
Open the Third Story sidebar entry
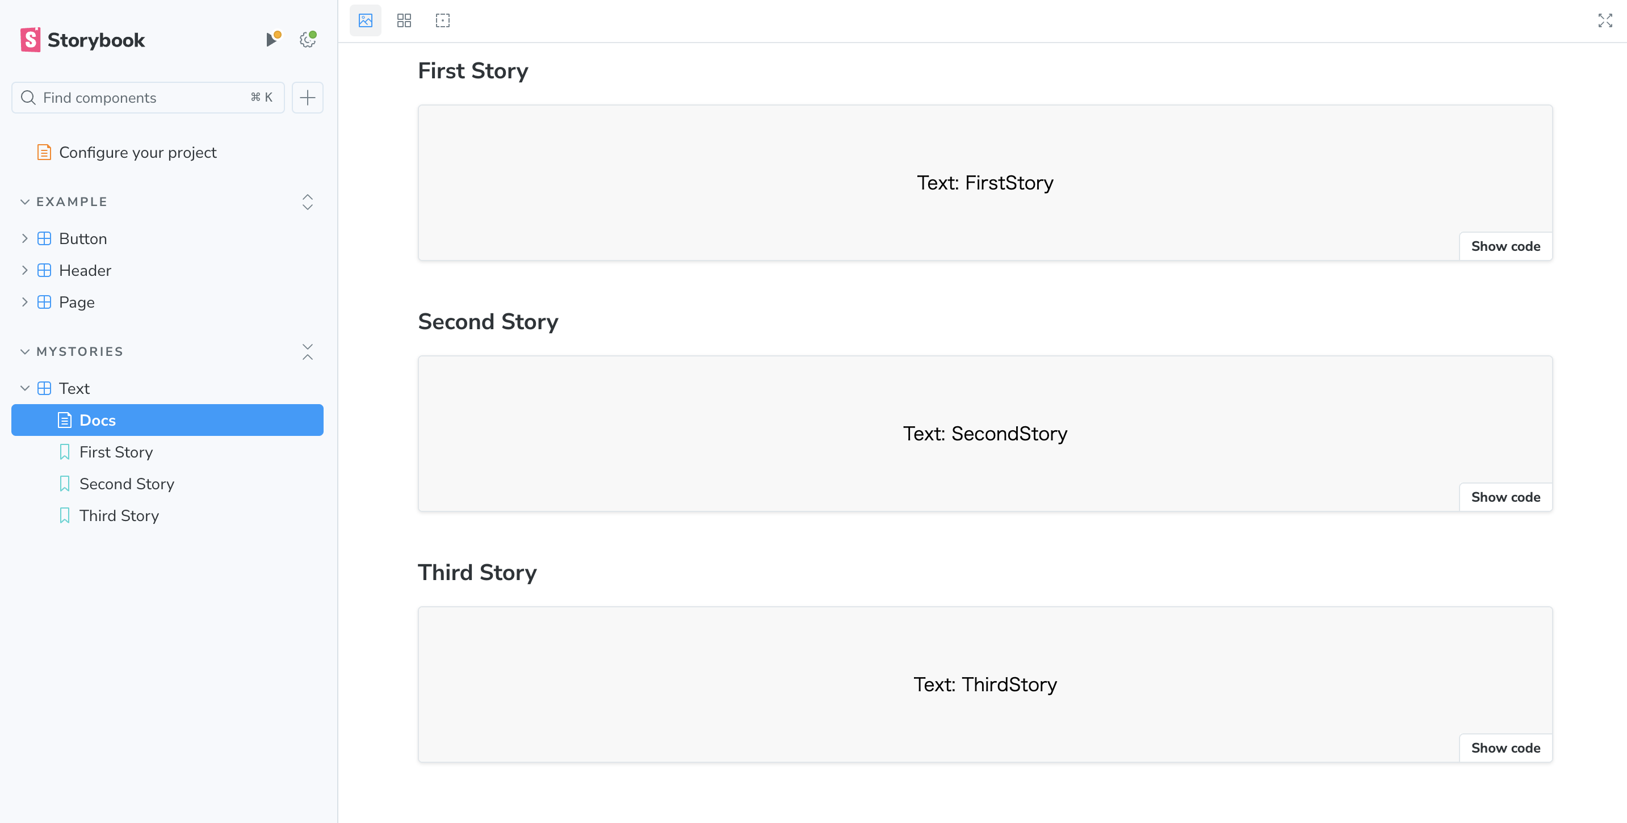(x=119, y=515)
